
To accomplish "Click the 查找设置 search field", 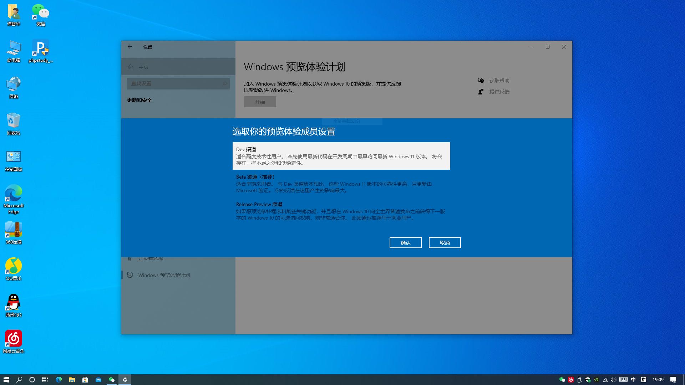I will [x=175, y=83].
